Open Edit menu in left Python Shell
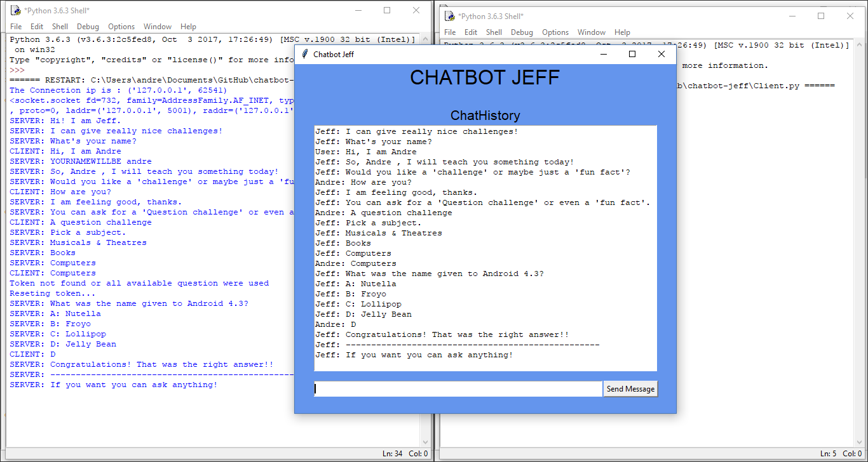 (37, 27)
